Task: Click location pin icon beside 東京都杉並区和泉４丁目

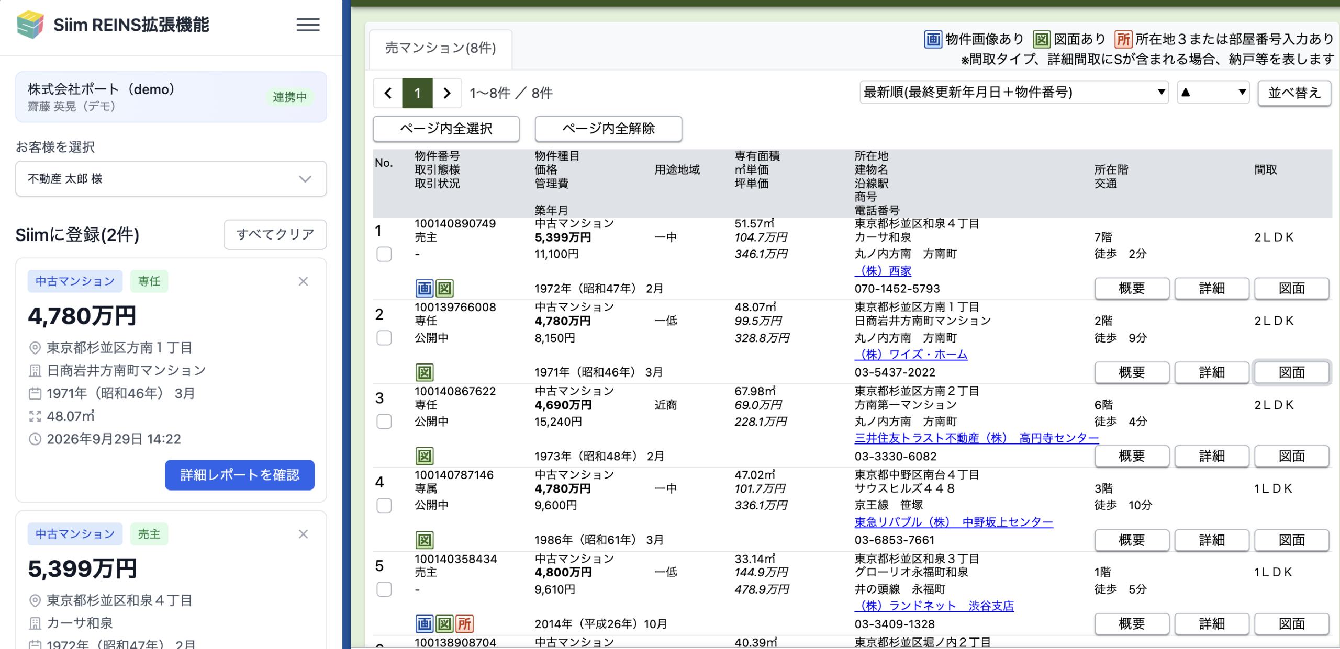Action: click(35, 600)
